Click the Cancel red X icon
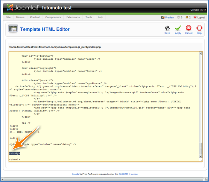 [x=188, y=28]
